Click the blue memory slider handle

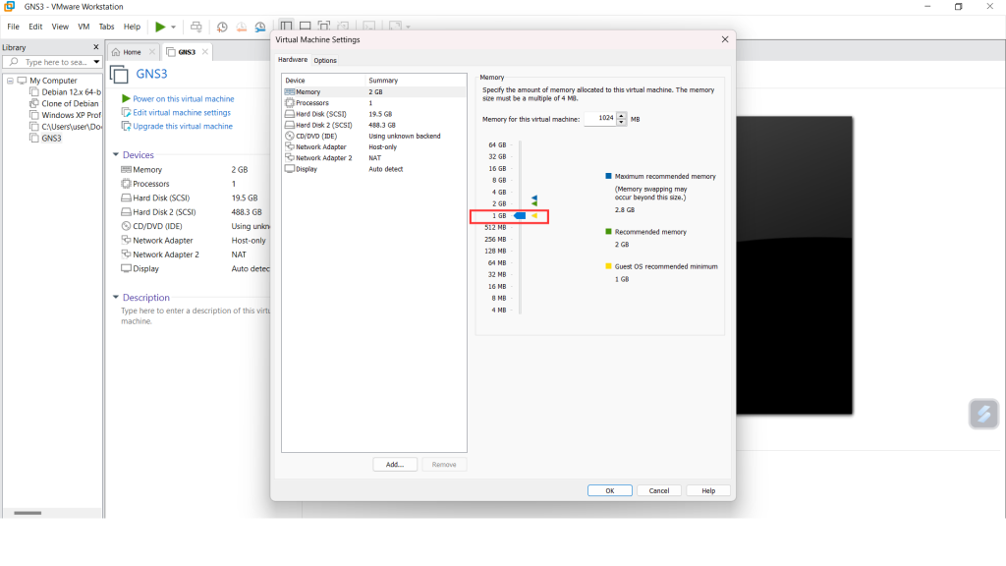pyautogui.click(x=521, y=215)
